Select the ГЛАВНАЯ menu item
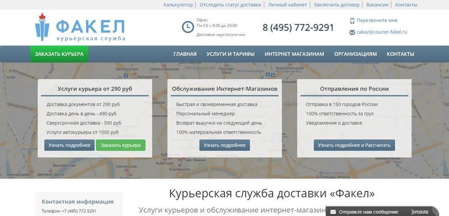The image size is (449, 216). 185,54
